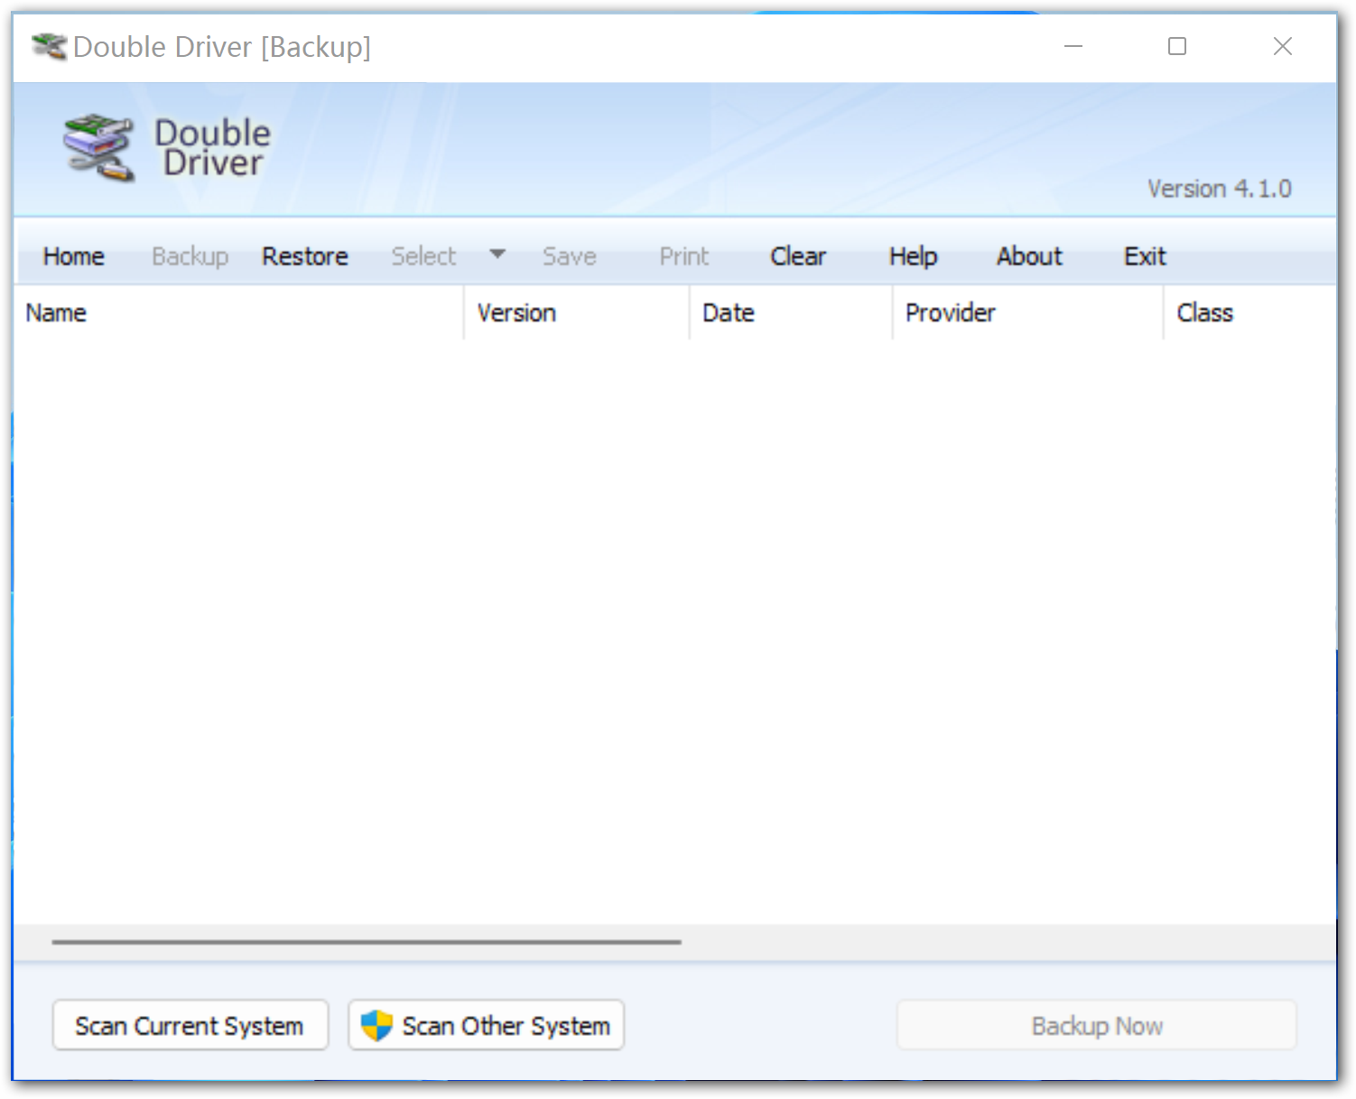Sort list by Provider column header
The height and width of the screenshot is (1099, 1356).
coord(1028,312)
